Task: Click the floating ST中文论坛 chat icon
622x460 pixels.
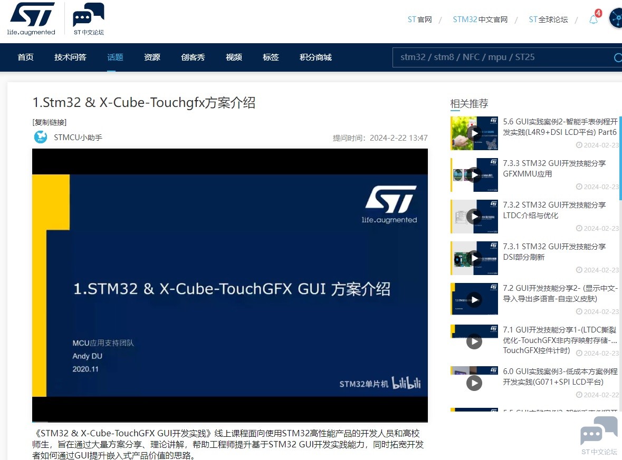Action: 599,436
